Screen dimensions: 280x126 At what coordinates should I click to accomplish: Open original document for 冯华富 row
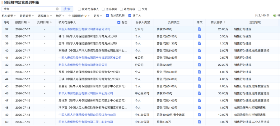tap(199, 108)
